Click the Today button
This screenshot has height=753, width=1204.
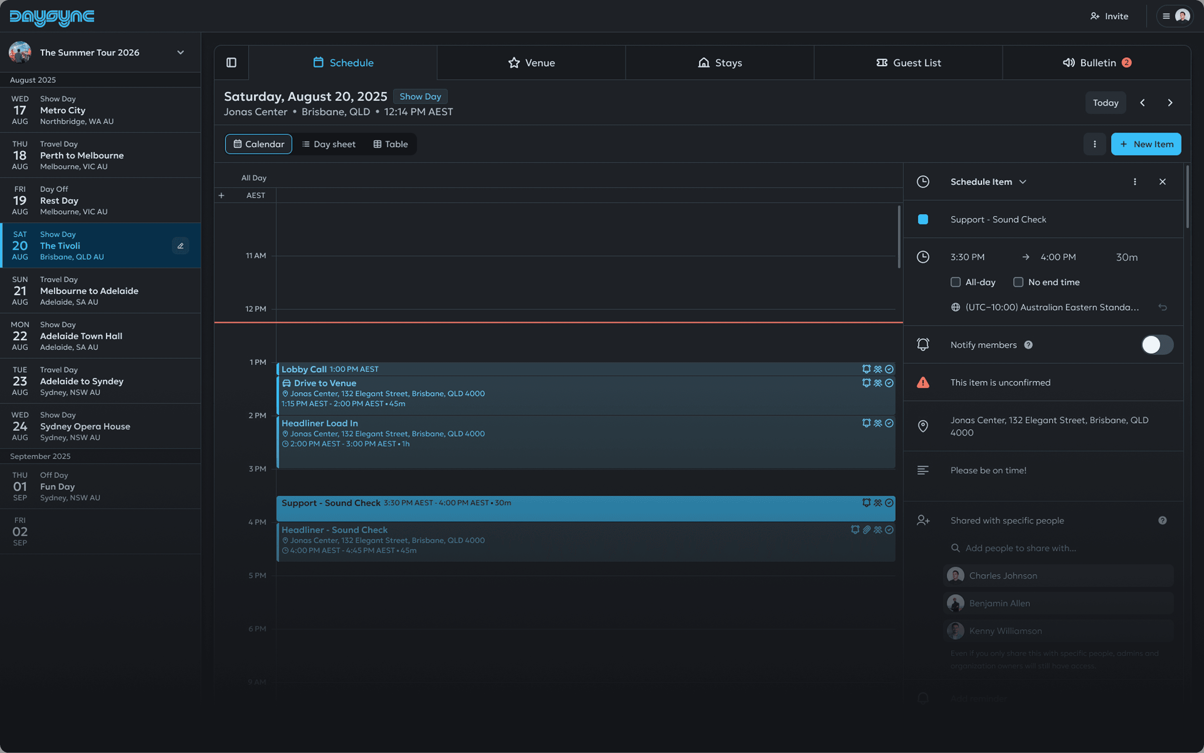tap(1105, 103)
